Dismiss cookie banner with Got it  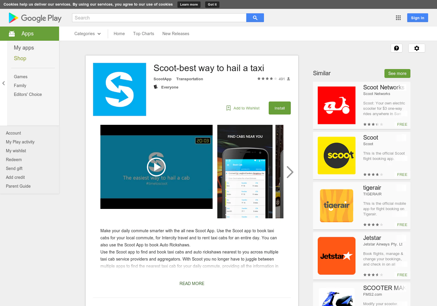pos(212,4)
